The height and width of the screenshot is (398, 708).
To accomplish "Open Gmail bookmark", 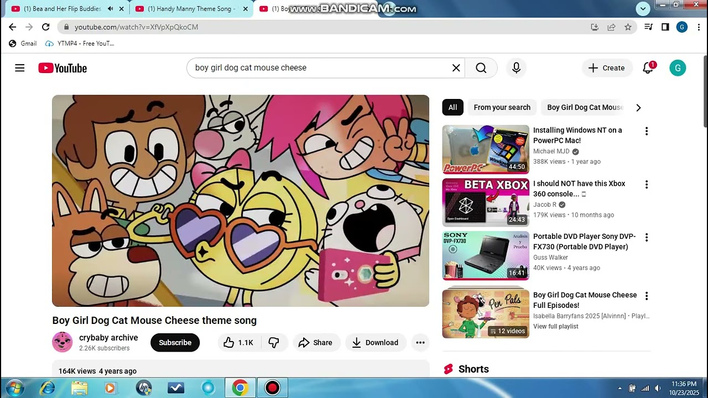I will (23, 43).
